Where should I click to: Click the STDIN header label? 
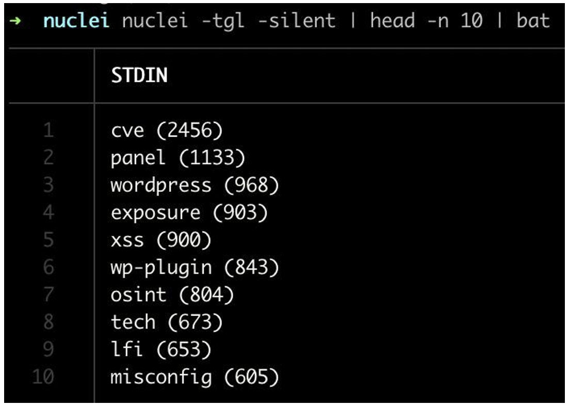(139, 76)
